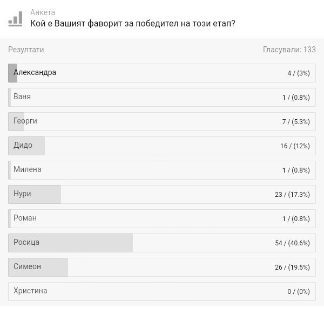Click the 0 / (0%) vote count
The height and width of the screenshot is (309, 324).
[x=299, y=291]
